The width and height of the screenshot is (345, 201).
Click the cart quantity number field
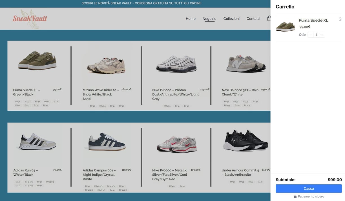click(x=316, y=35)
